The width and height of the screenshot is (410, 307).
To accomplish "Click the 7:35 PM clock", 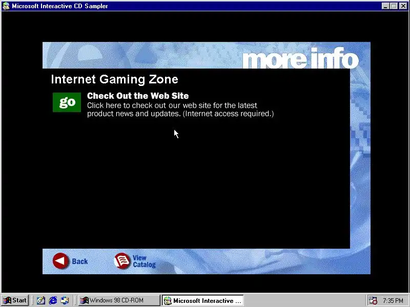I will [393, 301].
